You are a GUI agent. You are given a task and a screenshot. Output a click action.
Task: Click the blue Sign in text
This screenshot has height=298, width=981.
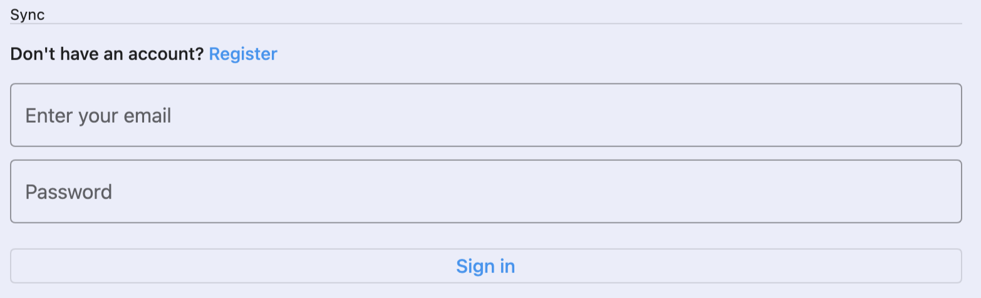[x=485, y=266]
